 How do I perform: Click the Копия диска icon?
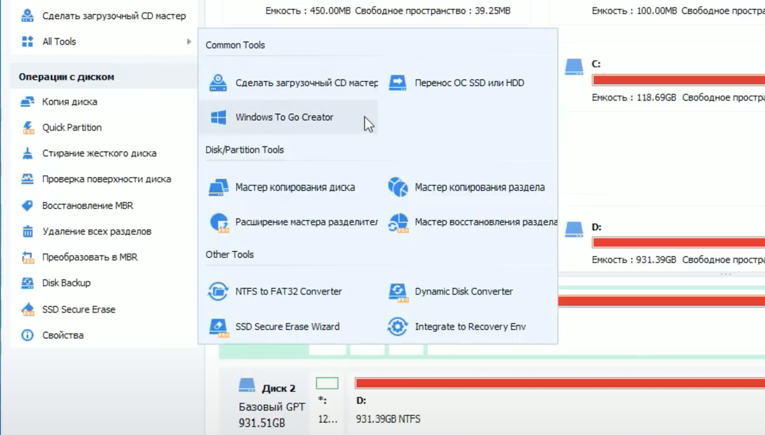coord(27,102)
